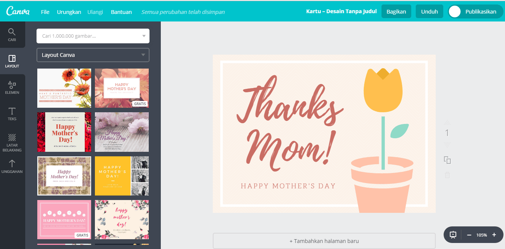
Task: Open the Latar Belakang panel
Action: point(12,142)
